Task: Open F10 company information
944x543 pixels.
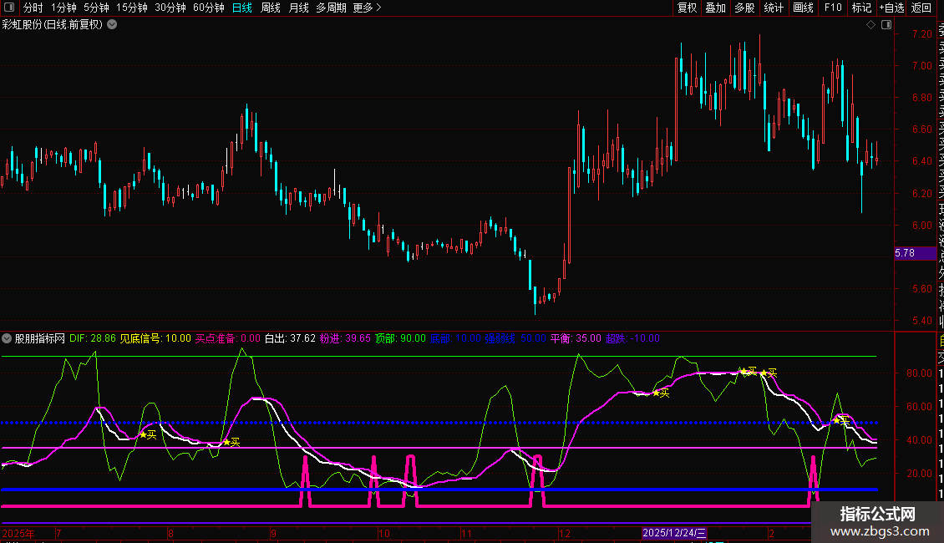Action: (x=833, y=8)
